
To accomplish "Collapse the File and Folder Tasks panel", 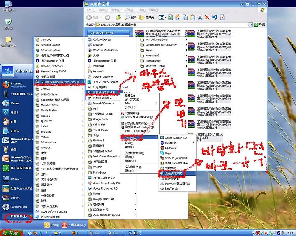I will pyautogui.click(x=127, y=33).
